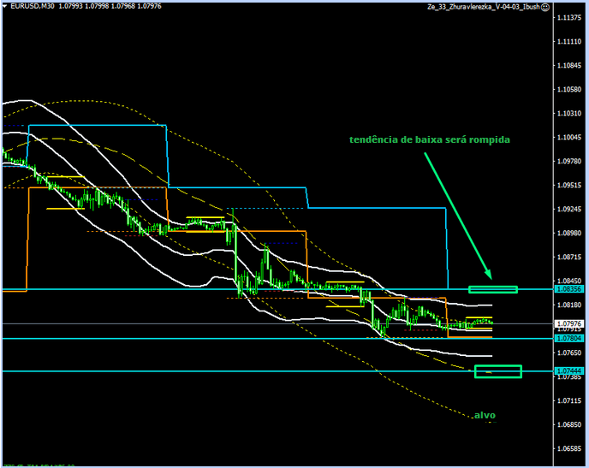The width and height of the screenshot is (589, 468).
Task: Click the 1.07804 price level tag
Action: 568,339
